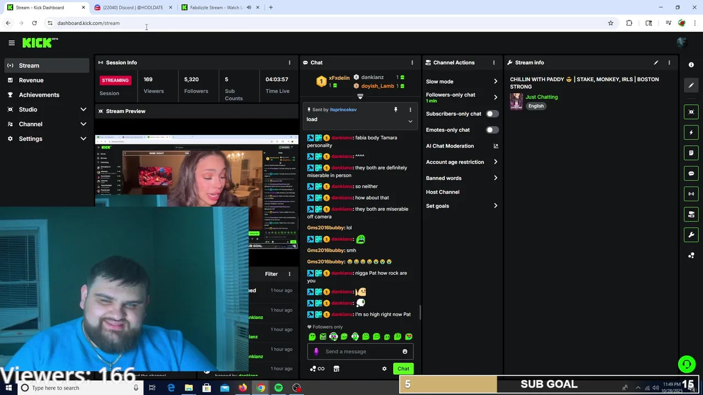Bookmark this page with the star icon
The image size is (703, 395).
click(x=610, y=23)
